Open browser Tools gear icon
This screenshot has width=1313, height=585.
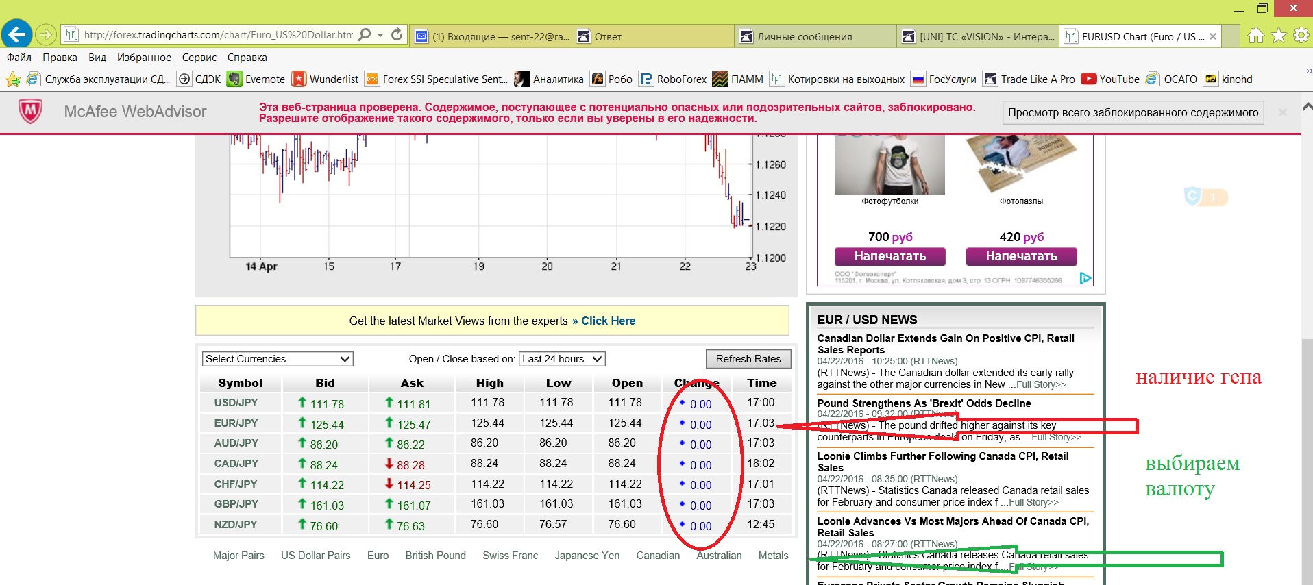click(1301, 35)
